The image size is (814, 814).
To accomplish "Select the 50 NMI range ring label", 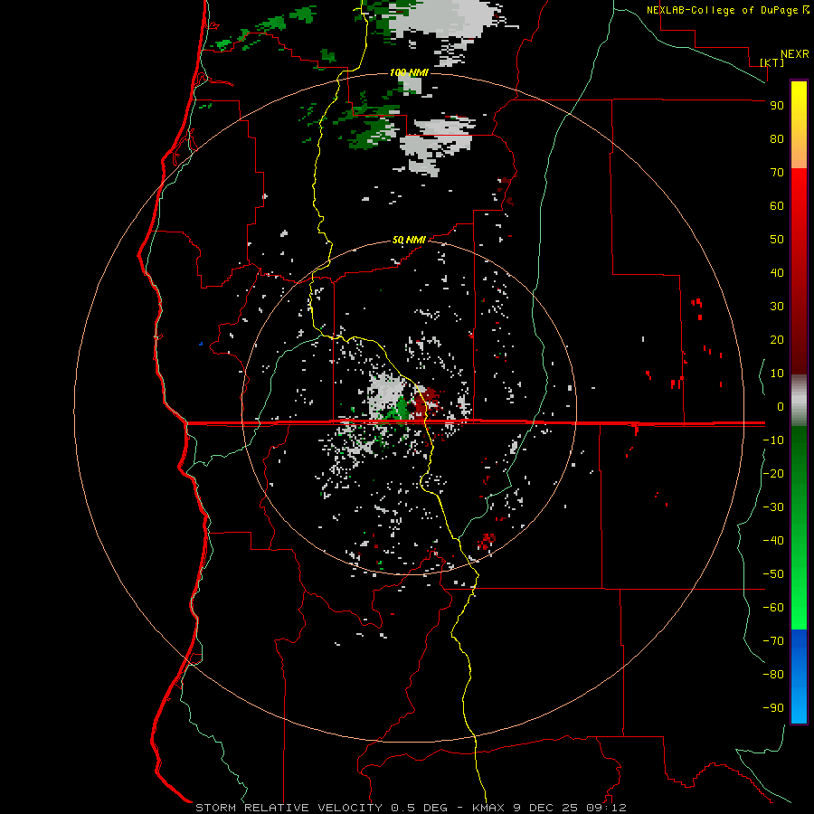I will (x=409, y=240).
